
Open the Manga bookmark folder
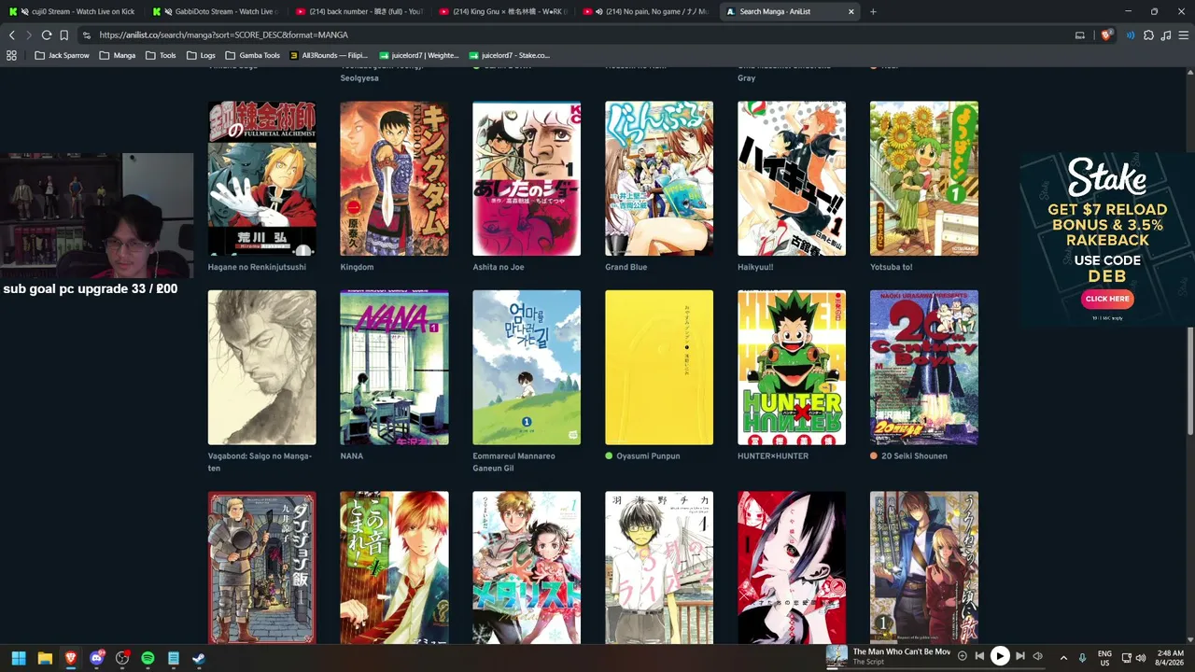tap(118, 55)
